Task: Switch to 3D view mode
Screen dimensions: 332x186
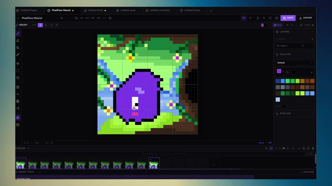Action: tap(250, 18)
